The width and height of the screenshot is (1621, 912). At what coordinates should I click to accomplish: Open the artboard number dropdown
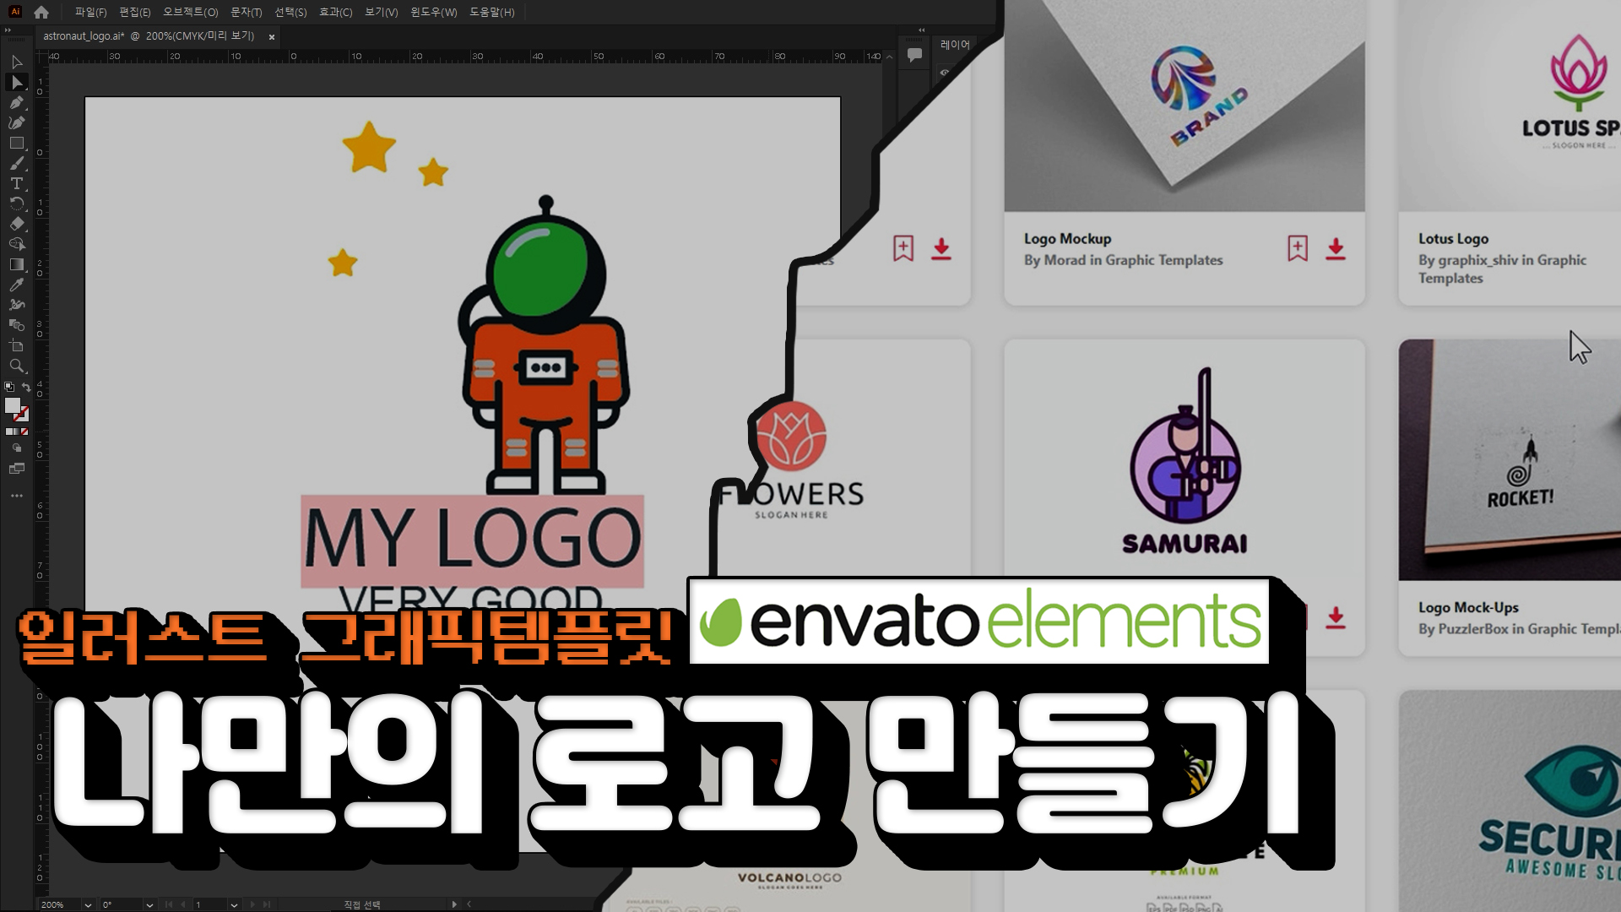click(x=234, y=904)
